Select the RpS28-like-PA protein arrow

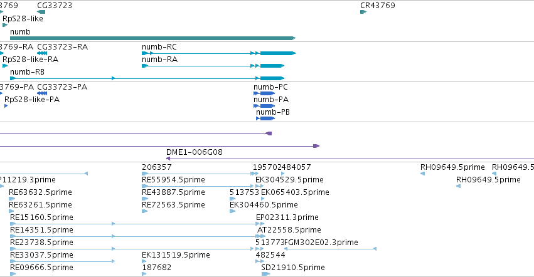[x=6, y=106]
